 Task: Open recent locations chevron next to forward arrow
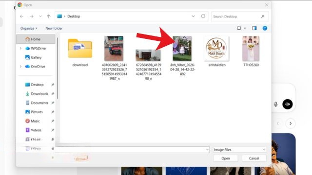[x=40, y=17]
